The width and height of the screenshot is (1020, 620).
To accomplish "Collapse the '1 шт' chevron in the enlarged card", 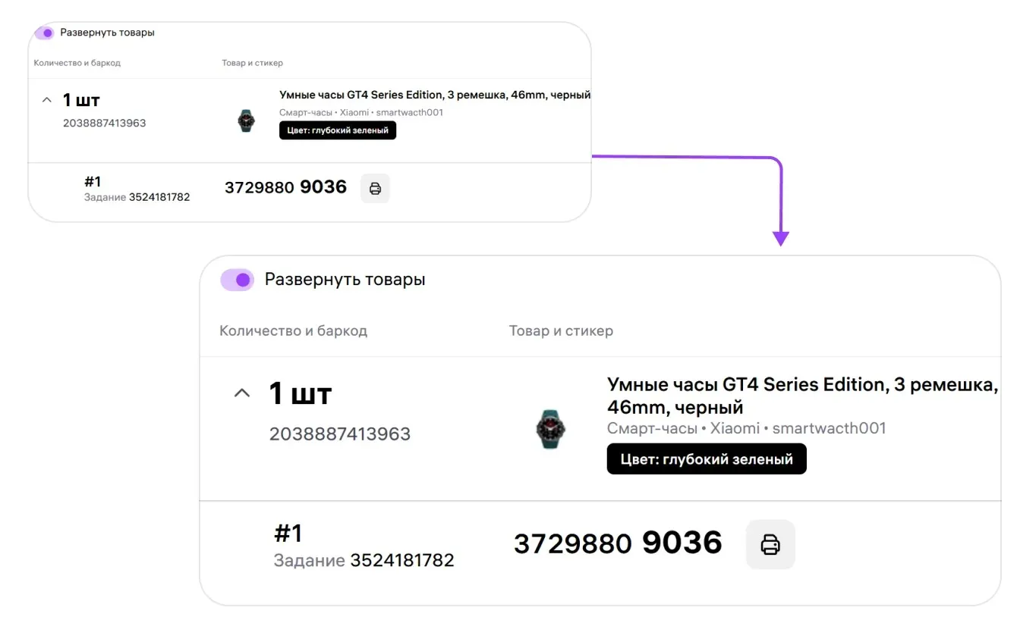I will 241,393.
